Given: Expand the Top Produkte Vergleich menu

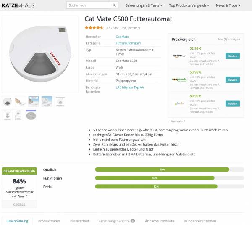Looking at the screenshot, I should (189, 5).
